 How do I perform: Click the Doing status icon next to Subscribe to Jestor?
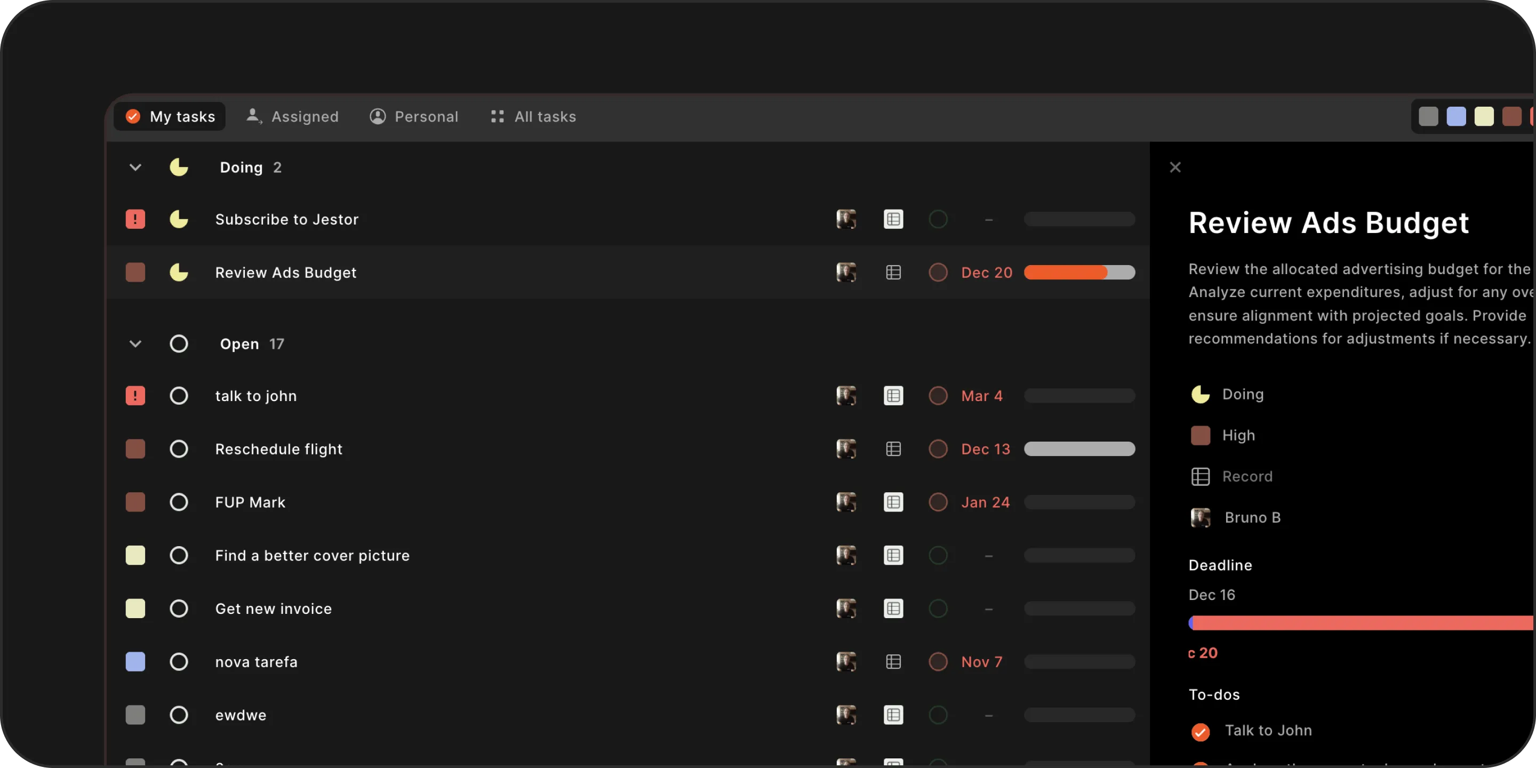179,219
